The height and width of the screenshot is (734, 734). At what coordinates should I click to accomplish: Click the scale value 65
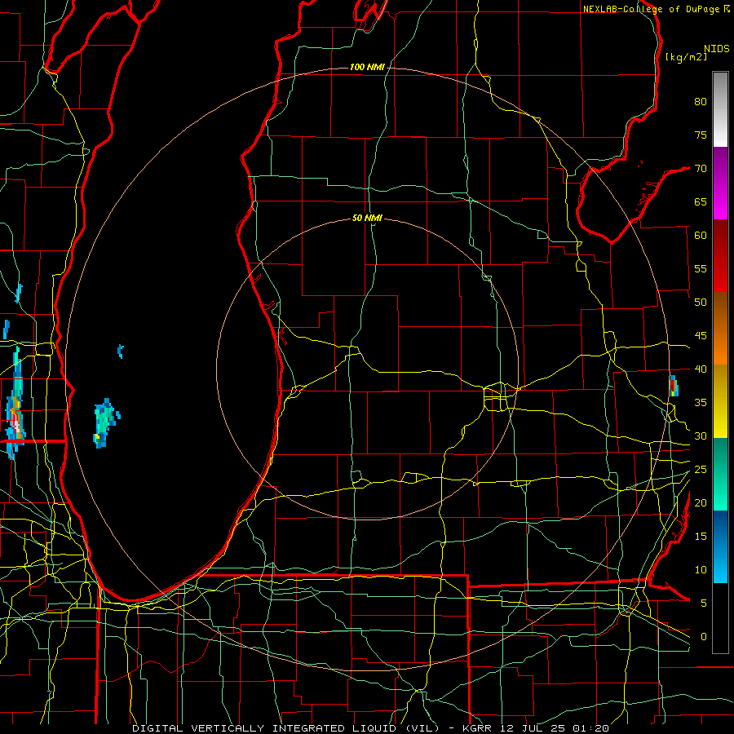click(x=701, y=201)
